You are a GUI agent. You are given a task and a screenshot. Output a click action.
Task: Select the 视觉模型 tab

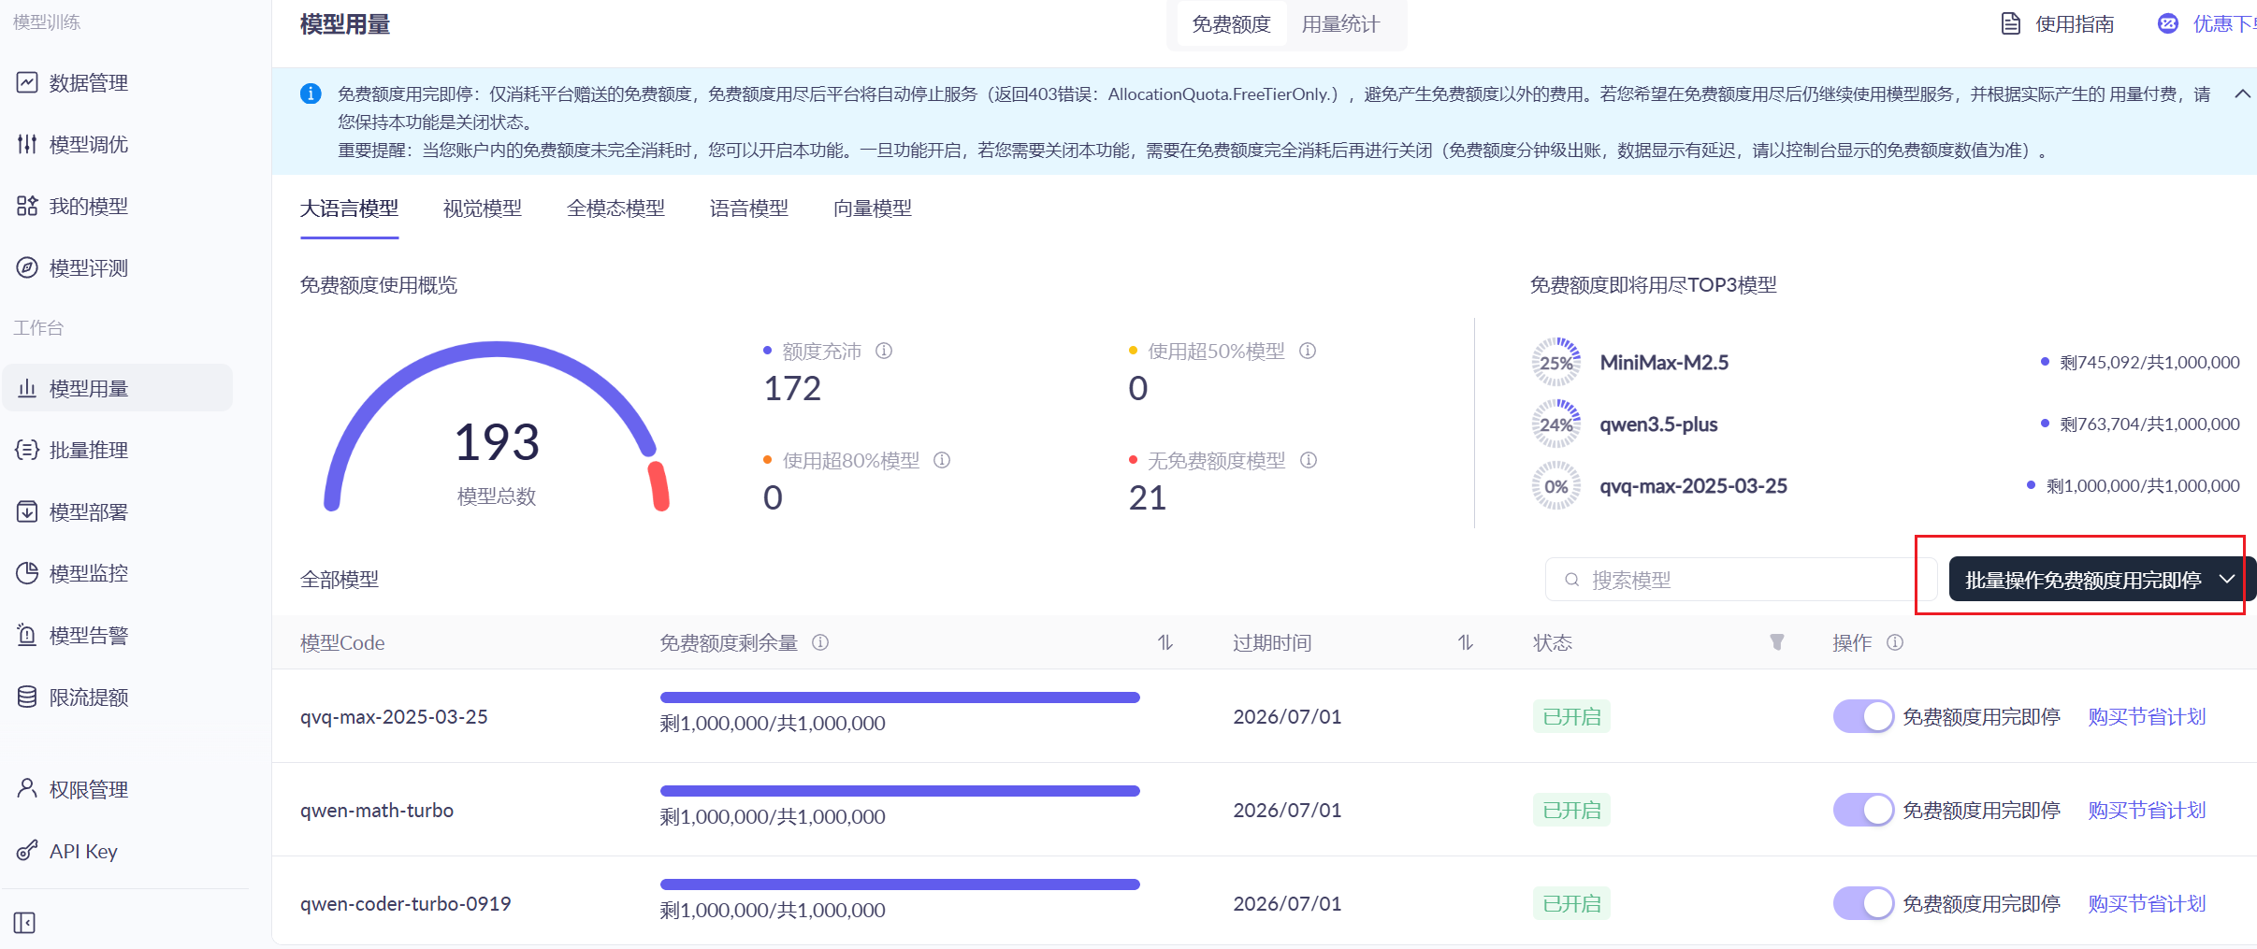point(483,208)
